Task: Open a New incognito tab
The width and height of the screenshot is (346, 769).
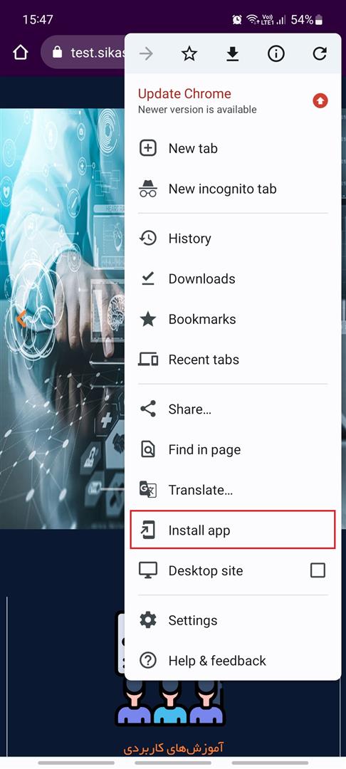Action: [x=233, y=189]
